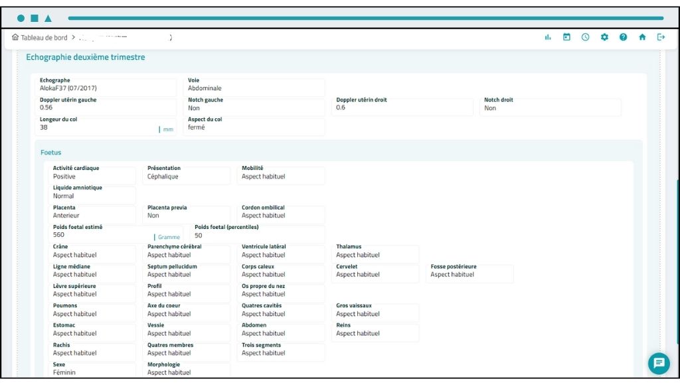Click the help question mark icon
680x385 pixels.
pos(623,37)
